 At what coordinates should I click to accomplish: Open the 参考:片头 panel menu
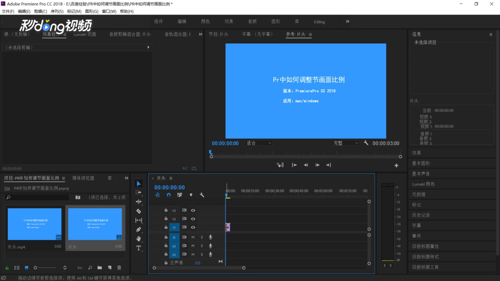click(x=310, y=34)
